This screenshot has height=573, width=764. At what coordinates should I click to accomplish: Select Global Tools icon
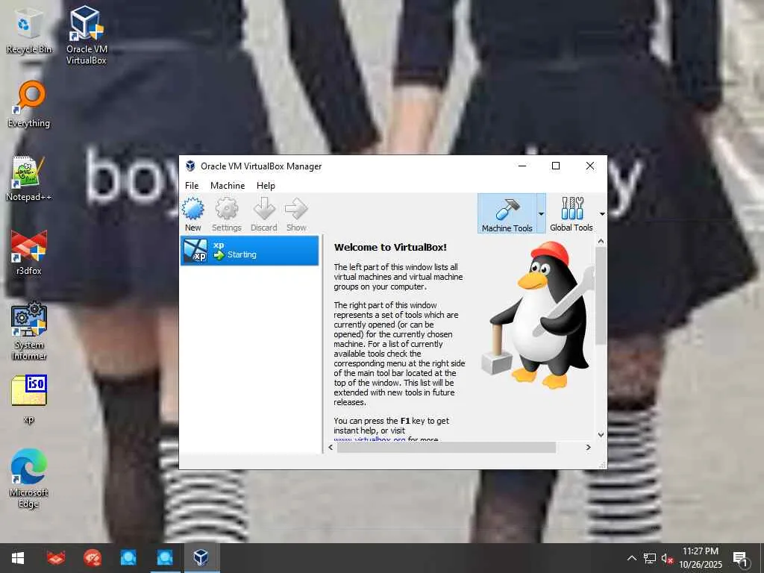(x=572, y=214)
